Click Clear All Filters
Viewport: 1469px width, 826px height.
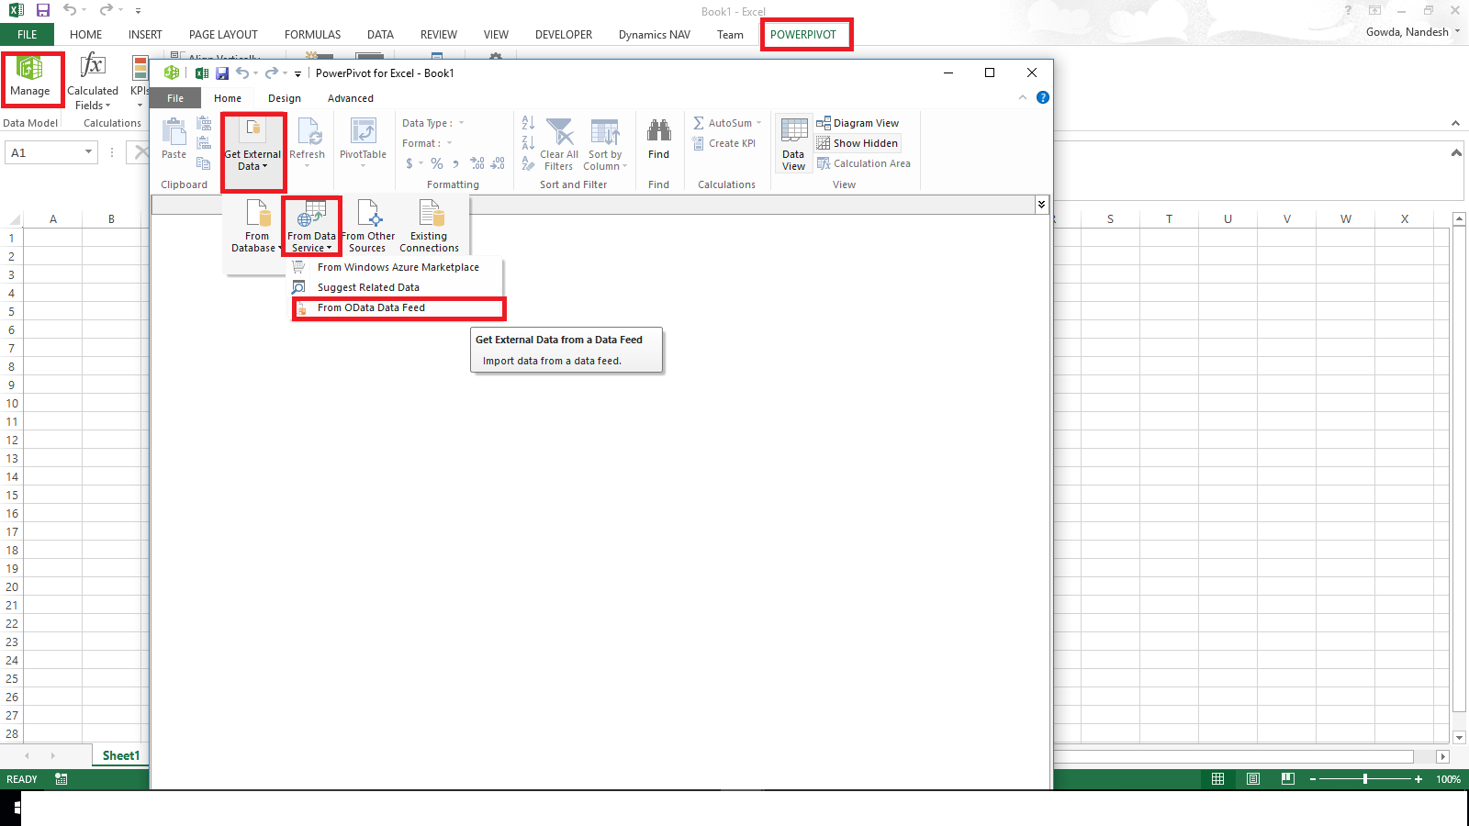559,145
